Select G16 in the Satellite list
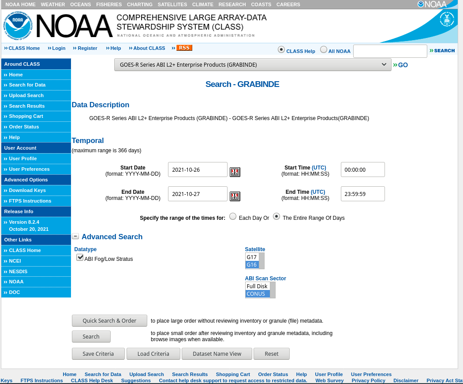This screenshot has width=463, height=384. [252, 264]
